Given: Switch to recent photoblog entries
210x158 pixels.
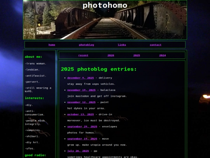Looking at the screenshot, I should 83,55.
